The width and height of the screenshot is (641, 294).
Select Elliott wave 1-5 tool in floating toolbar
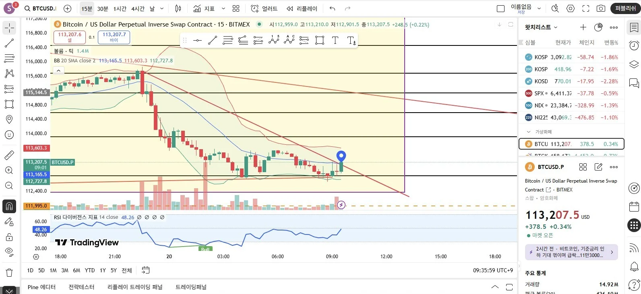[x=274, y=40]
